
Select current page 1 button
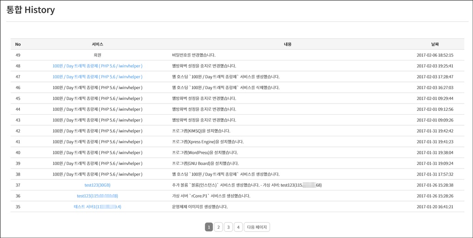[209, 227]
